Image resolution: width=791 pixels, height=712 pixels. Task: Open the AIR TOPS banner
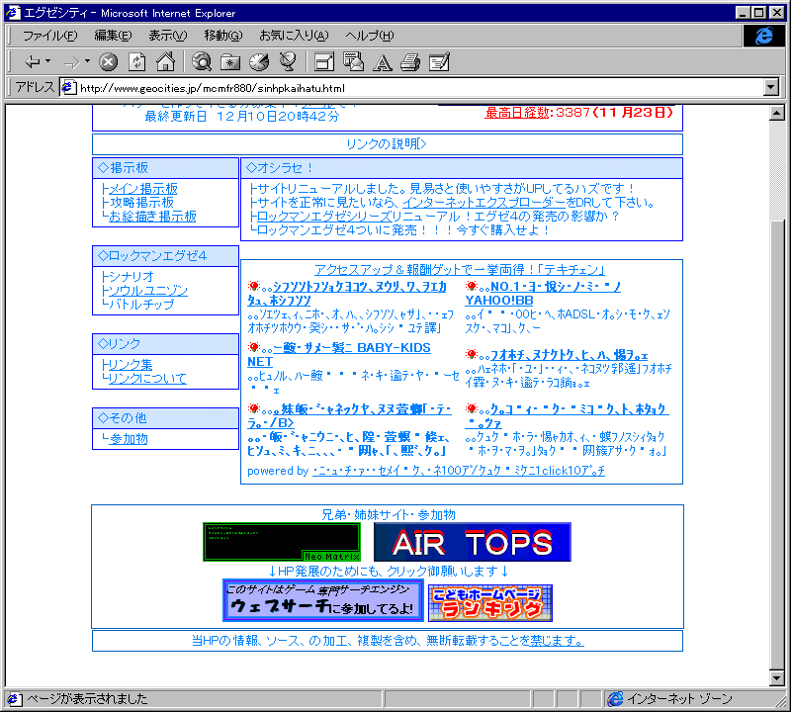(473, 542)
